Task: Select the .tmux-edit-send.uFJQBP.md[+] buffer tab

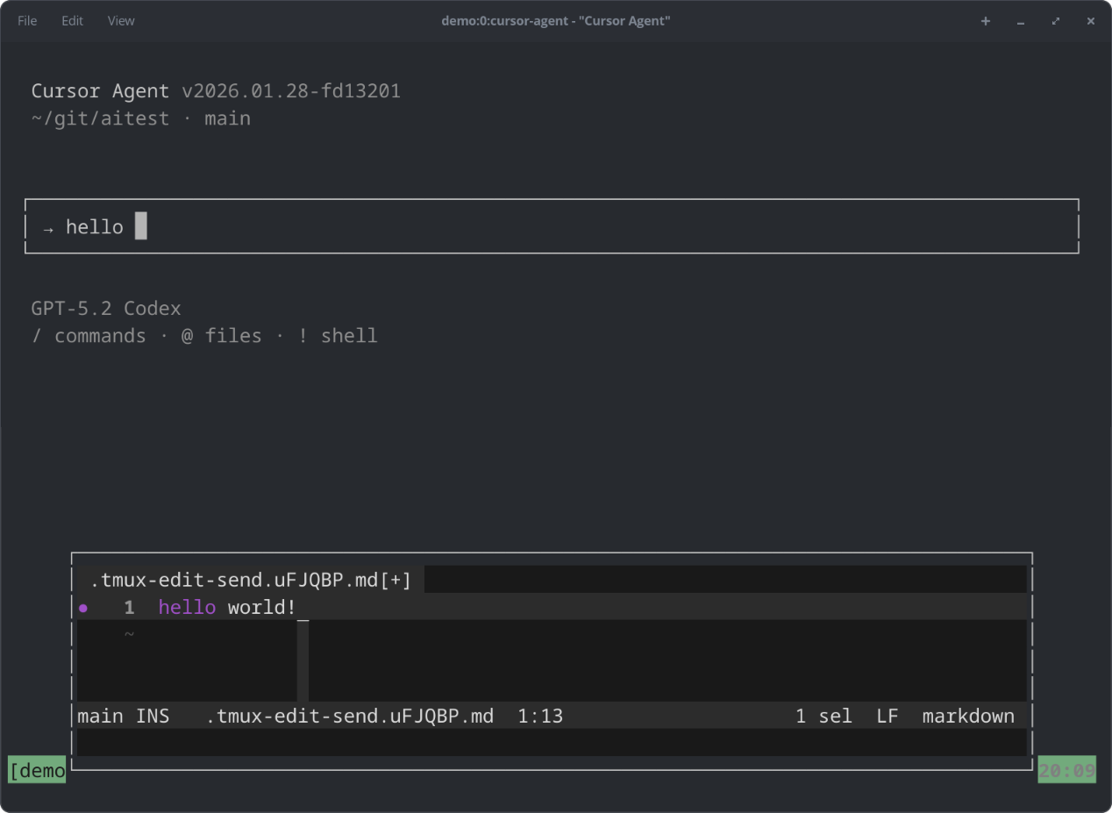Action: click(x=251, y=580)
